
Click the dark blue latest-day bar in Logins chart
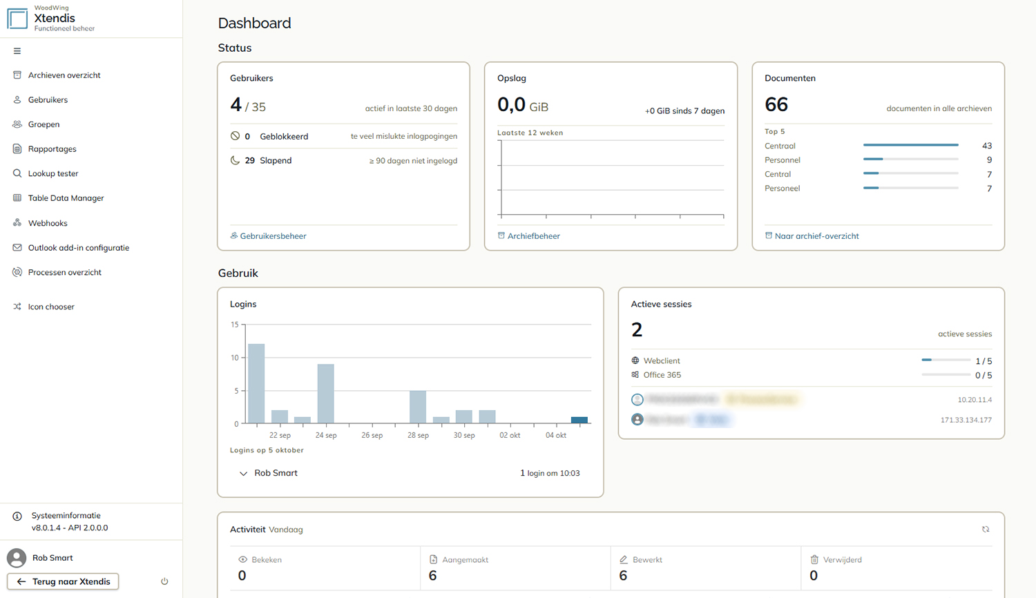pyautogui.click(x=579, y=420)
